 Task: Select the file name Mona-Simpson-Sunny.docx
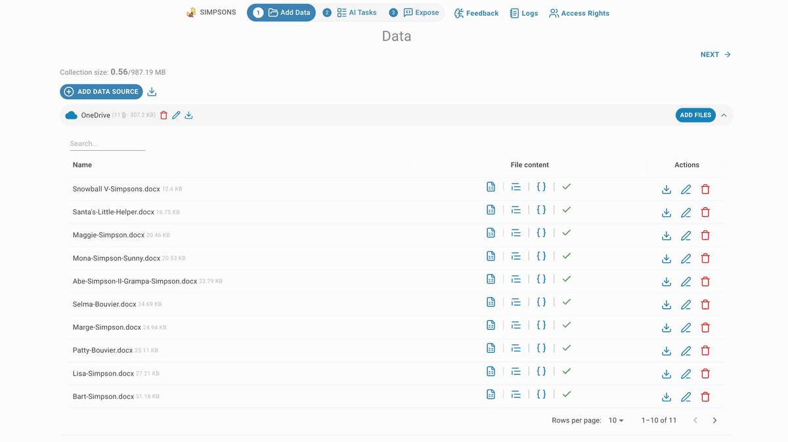click(x=116, y=258)
